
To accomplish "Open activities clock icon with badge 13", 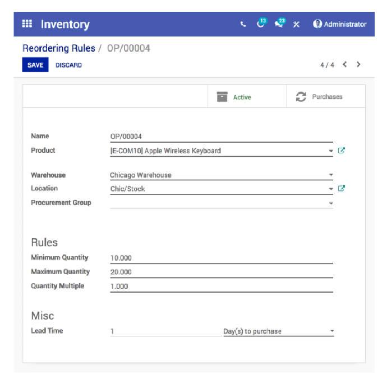I will [x=260, y=24].
